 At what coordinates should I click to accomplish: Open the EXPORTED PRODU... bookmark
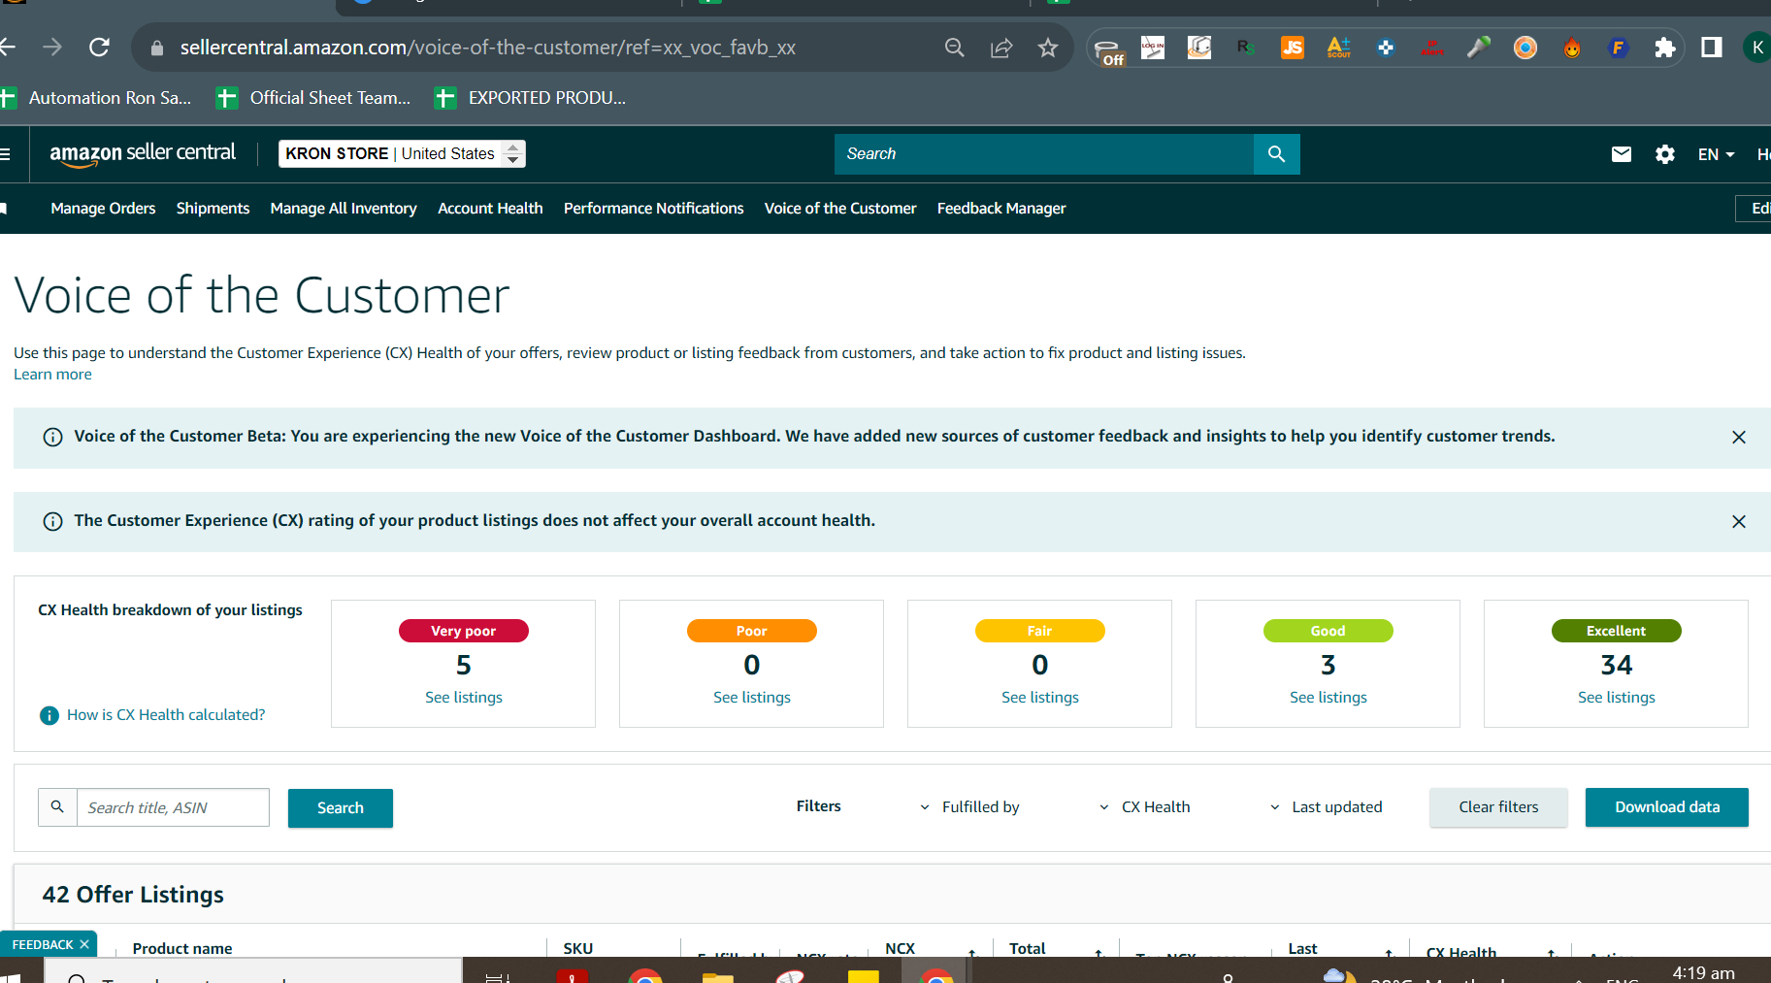531,98
